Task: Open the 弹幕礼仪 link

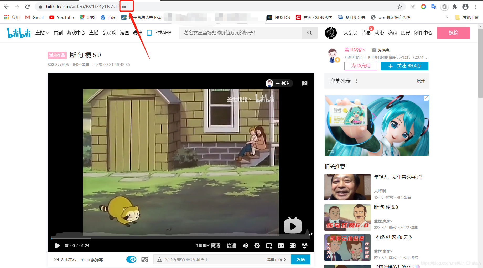Action: point(276,260)
